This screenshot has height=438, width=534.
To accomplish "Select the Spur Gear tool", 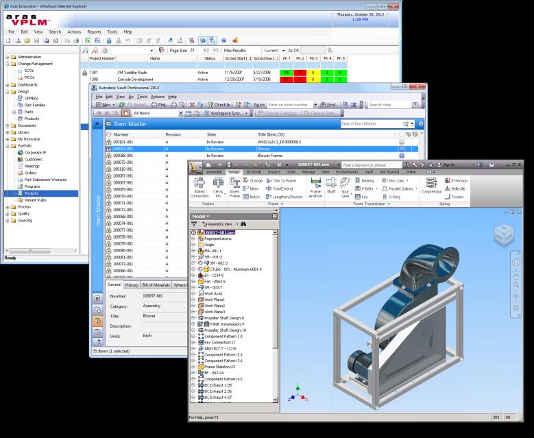I will tap(345, 187).
